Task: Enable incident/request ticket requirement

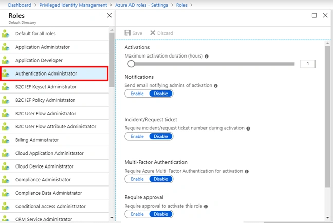Action: [137, 136]
